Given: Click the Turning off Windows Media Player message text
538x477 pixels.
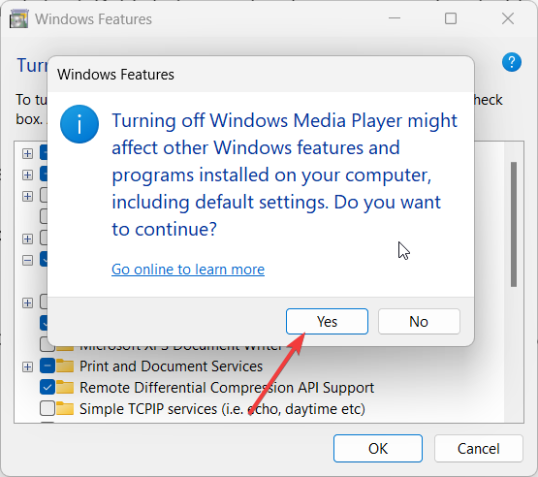Looking at the screenshot, I should click(284, 175).
